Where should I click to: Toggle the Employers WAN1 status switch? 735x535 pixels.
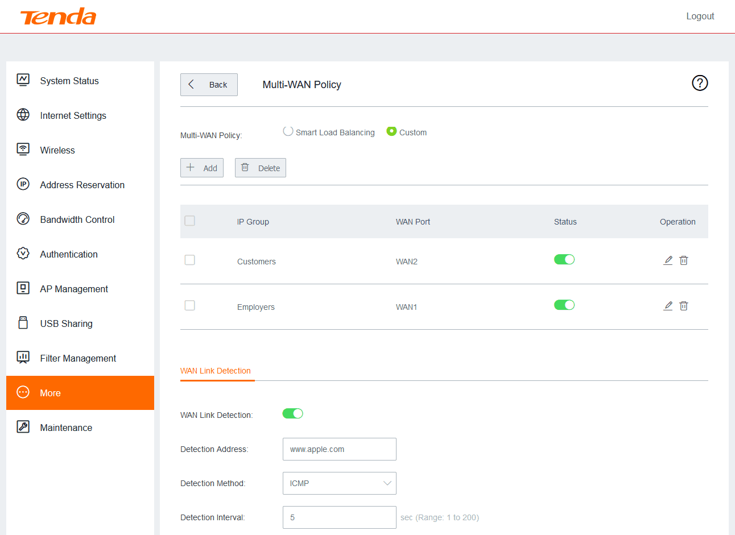click(x=564, y=305)
